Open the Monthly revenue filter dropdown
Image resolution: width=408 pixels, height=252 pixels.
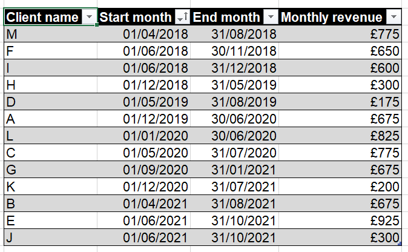coord(393,18)
